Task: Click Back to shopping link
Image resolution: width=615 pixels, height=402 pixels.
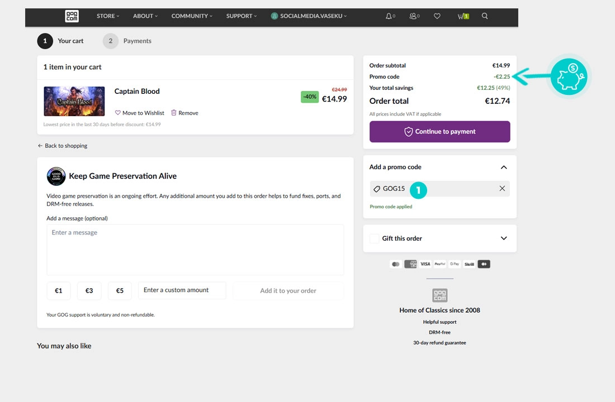Action: [x=63, y=146]
